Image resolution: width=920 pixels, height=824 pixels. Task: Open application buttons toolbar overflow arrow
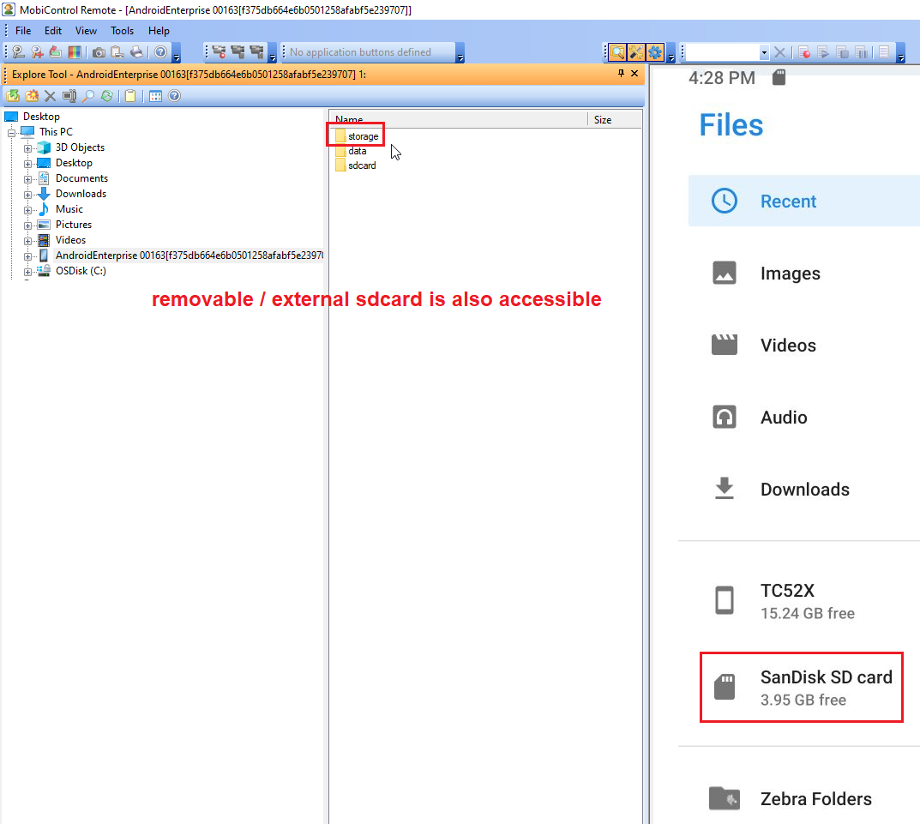(460, 53)
